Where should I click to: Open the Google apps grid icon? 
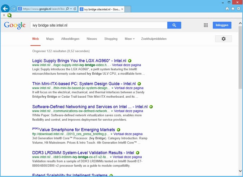pos(206,25)
